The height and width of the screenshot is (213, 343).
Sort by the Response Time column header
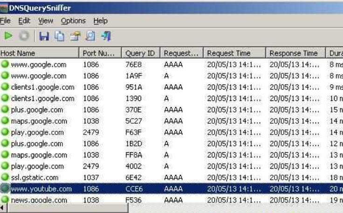pyautogui.click(x=295, y=53)
